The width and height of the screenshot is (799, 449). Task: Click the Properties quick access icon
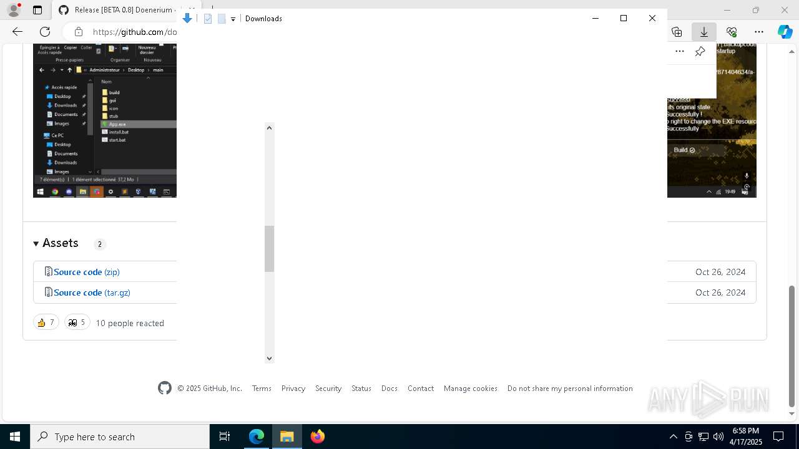pyautogui.click(x=208, y=19)
